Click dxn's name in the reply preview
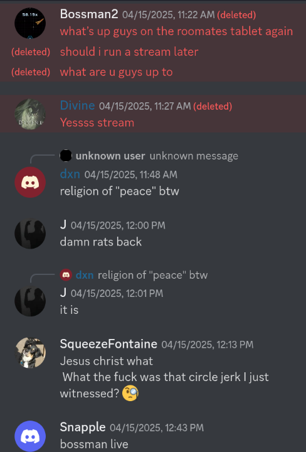 85,275
